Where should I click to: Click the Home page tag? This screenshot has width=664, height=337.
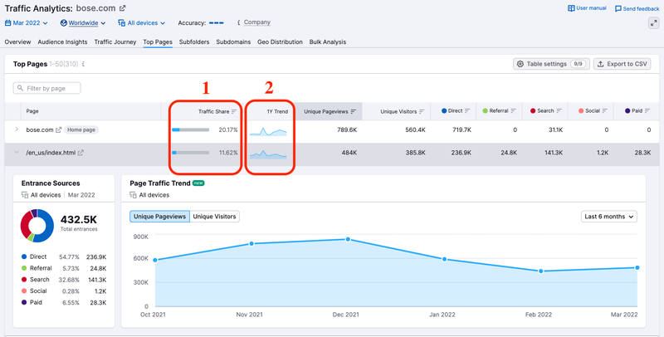[81, 130]
